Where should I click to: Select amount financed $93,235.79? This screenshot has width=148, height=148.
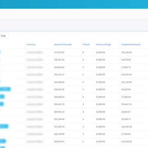coord(59,104)
